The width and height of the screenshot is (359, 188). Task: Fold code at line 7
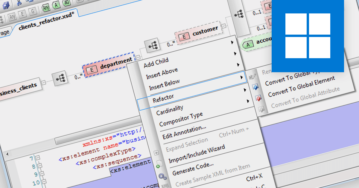pyautogui.click(x=37, y=157)
